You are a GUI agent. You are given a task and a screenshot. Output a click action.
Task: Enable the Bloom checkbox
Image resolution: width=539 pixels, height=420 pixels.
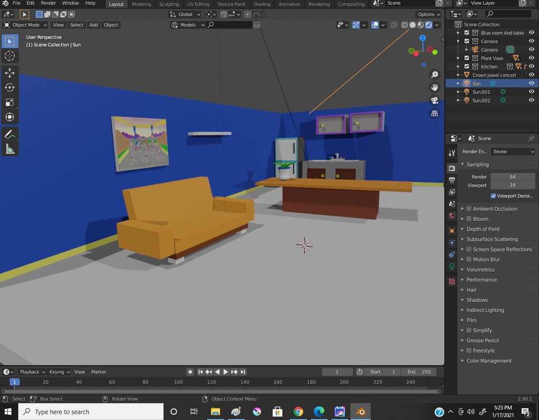[468, 219]
